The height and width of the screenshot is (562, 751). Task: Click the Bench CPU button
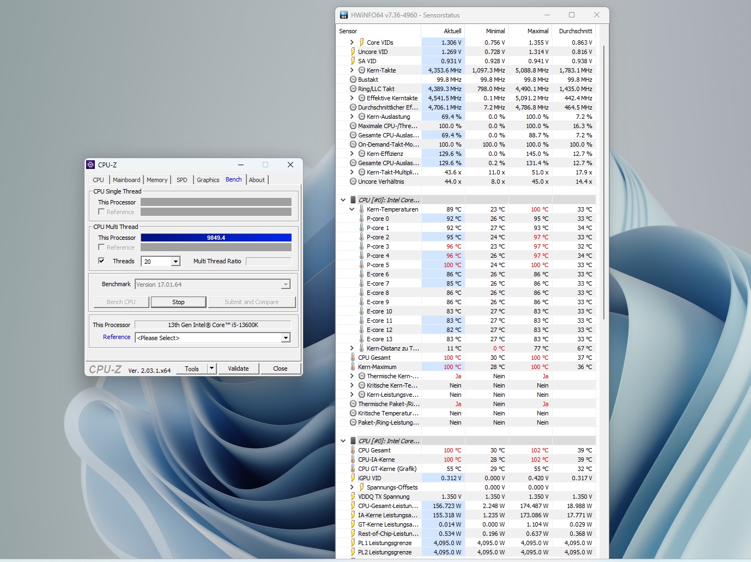click(121, 302)
